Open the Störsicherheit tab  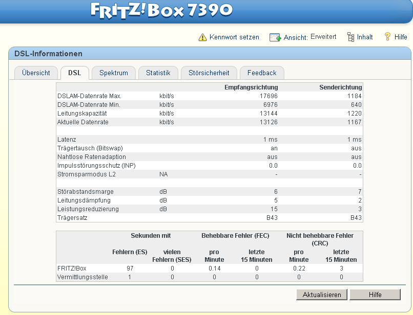click(209, 73)
